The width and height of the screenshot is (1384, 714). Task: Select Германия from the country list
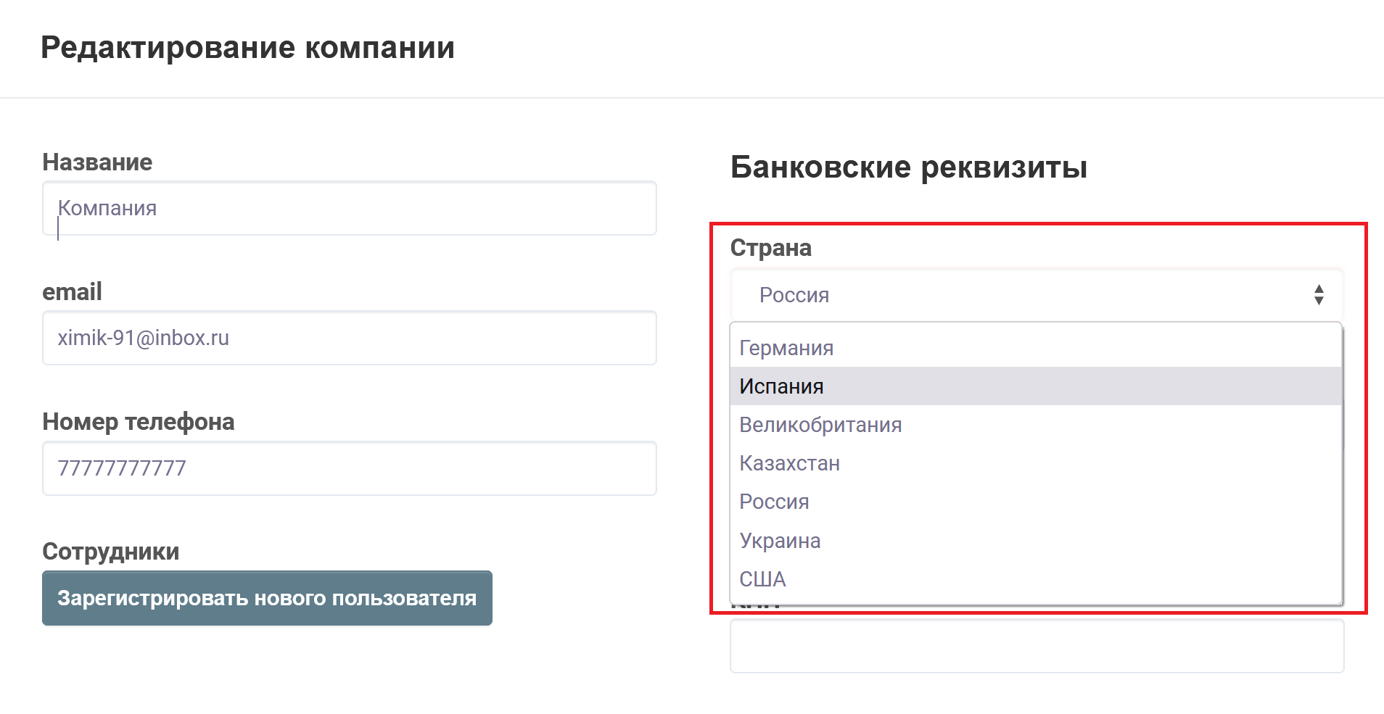click(786, 348)
